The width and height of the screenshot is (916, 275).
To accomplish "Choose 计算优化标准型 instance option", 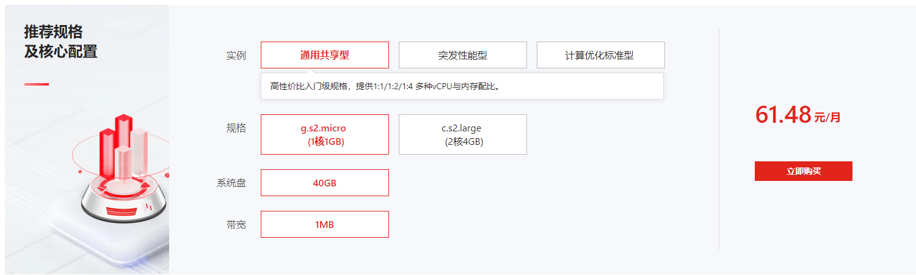I will click(x=601, y=55).
